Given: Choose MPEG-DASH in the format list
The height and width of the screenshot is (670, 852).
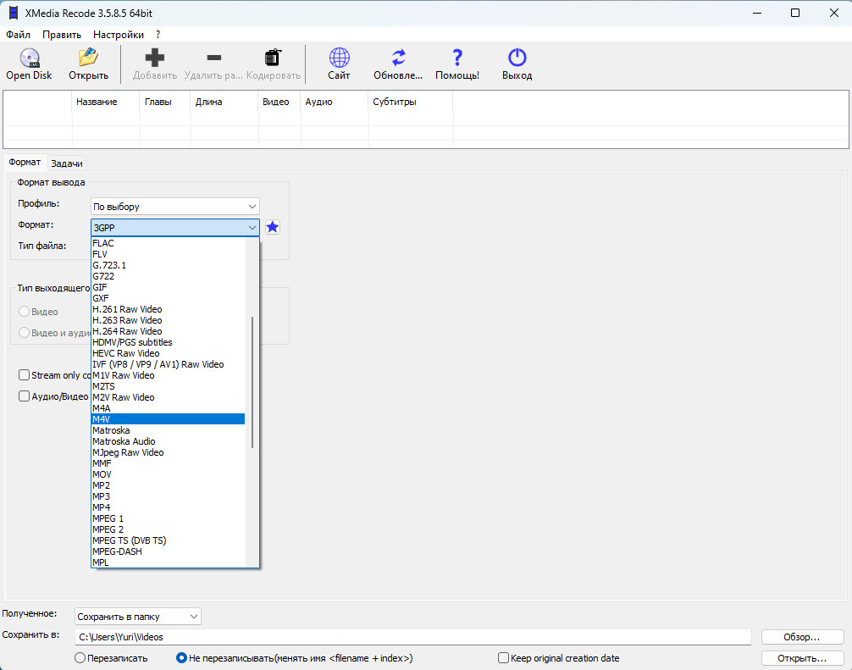Looking at the screenshot, I should pyautogui.click(x=169, y=551).
